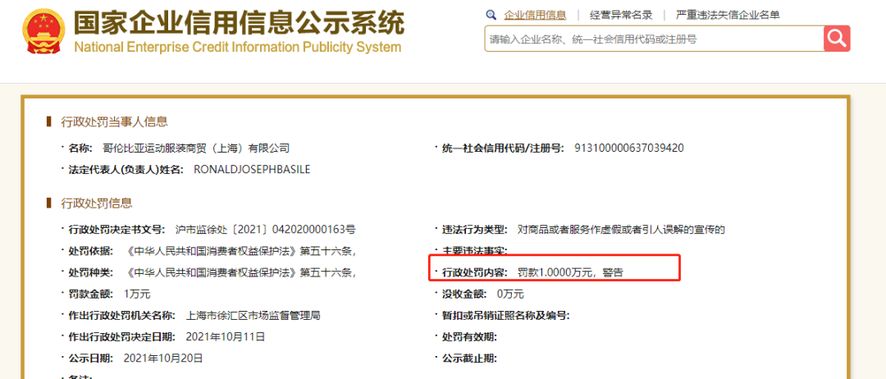The width and height of the screenshot is (886, 379).
Task: Select the 处罚依据 law citation text
Action: (x=242, y=251)
